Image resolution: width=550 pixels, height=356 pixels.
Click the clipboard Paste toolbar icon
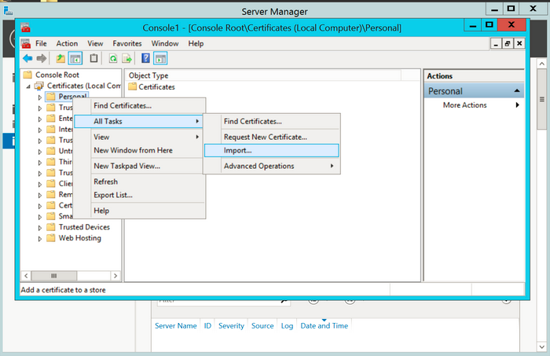coord(93,58)
